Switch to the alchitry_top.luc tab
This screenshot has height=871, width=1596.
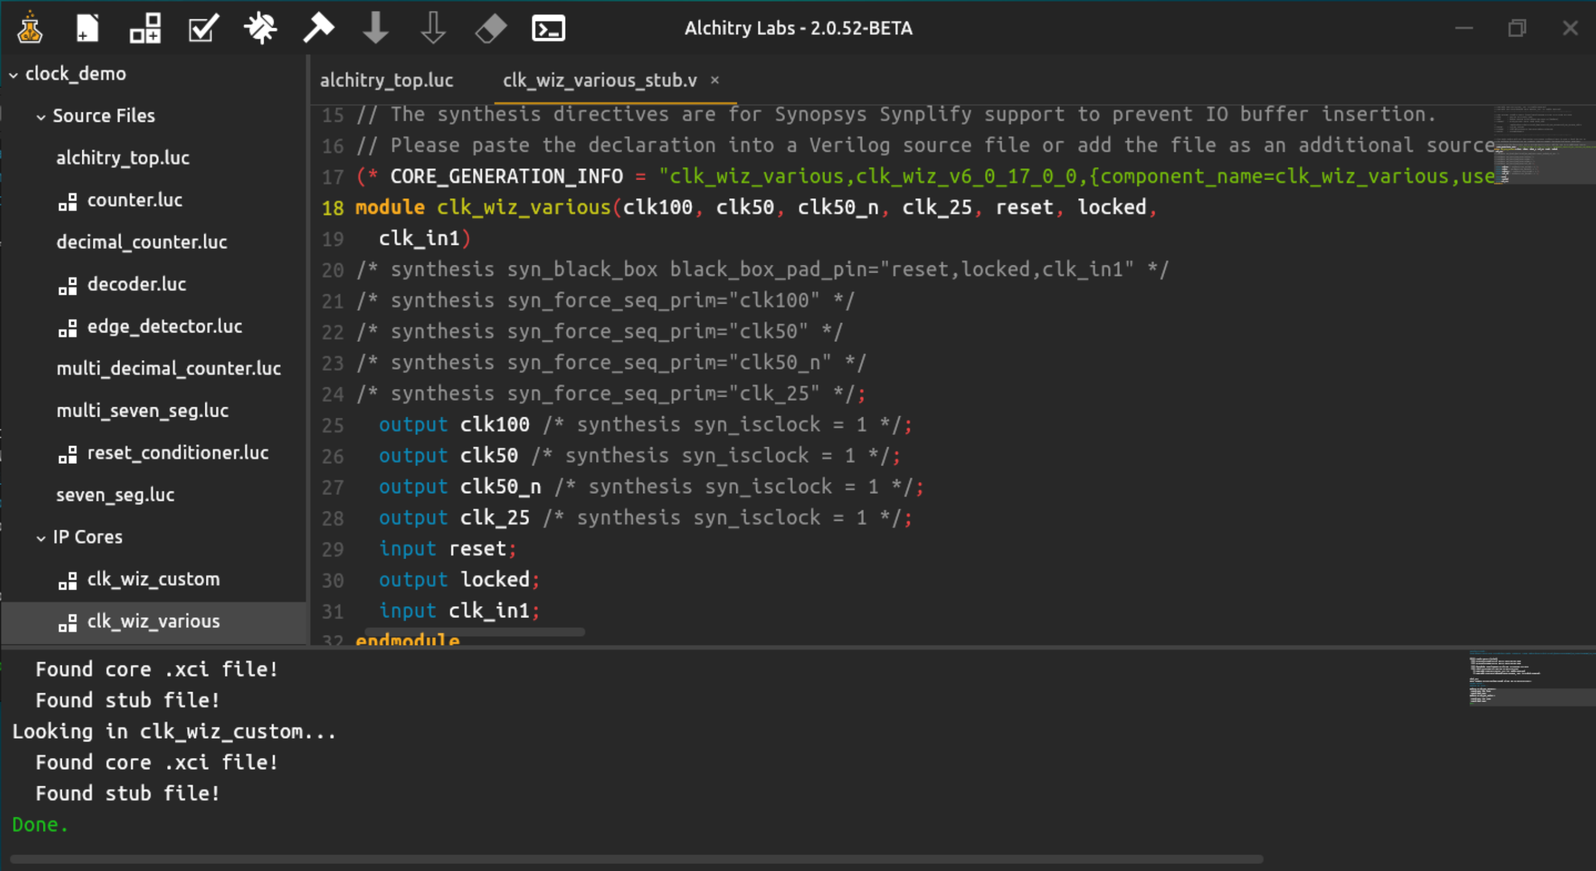(x=387, y=81)
